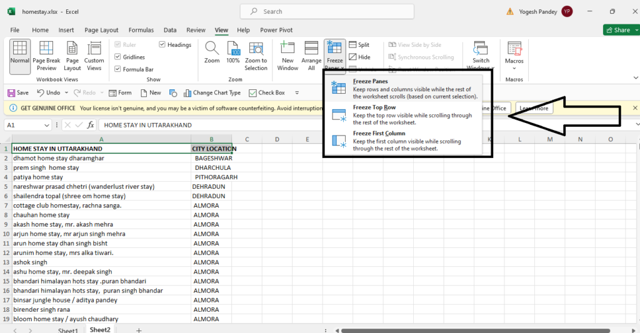Click the Share button

pos(617,30)
